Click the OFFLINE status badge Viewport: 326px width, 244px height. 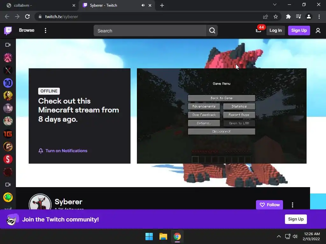(49, 91)
